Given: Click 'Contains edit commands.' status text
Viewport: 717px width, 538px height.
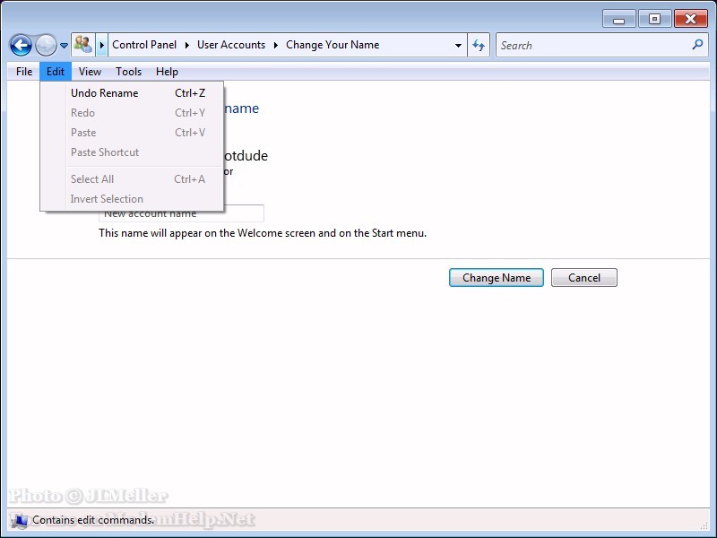Looking at the screenshot, I should [93, 520].
